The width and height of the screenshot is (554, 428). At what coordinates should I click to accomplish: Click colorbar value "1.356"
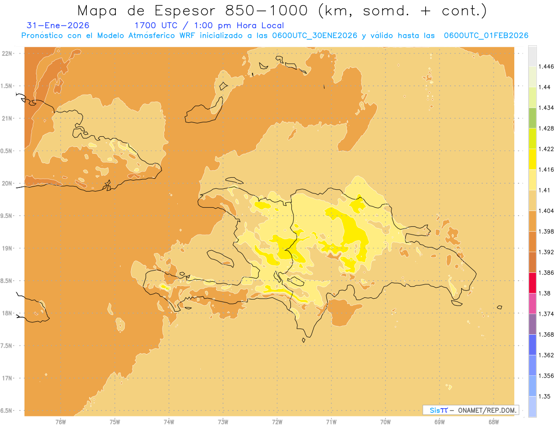[x=547, y=376]
